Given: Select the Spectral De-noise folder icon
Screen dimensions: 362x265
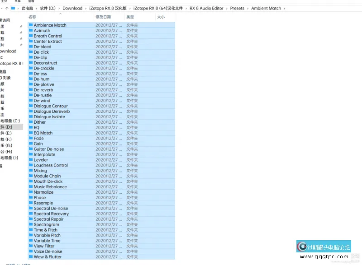Looking at the screenshot, I should [31, 209].
